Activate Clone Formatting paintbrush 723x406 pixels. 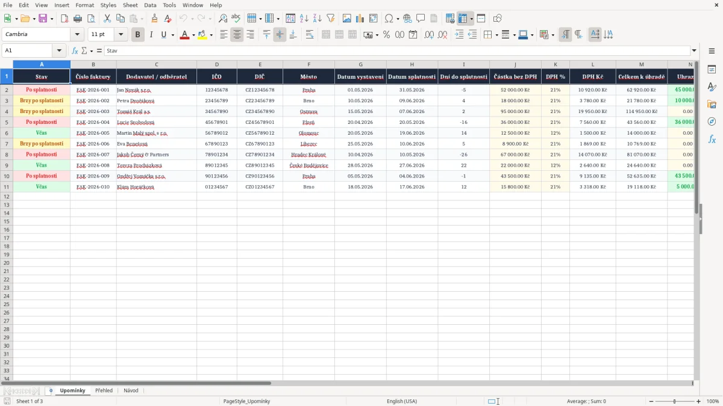click(x=154, y=19)
